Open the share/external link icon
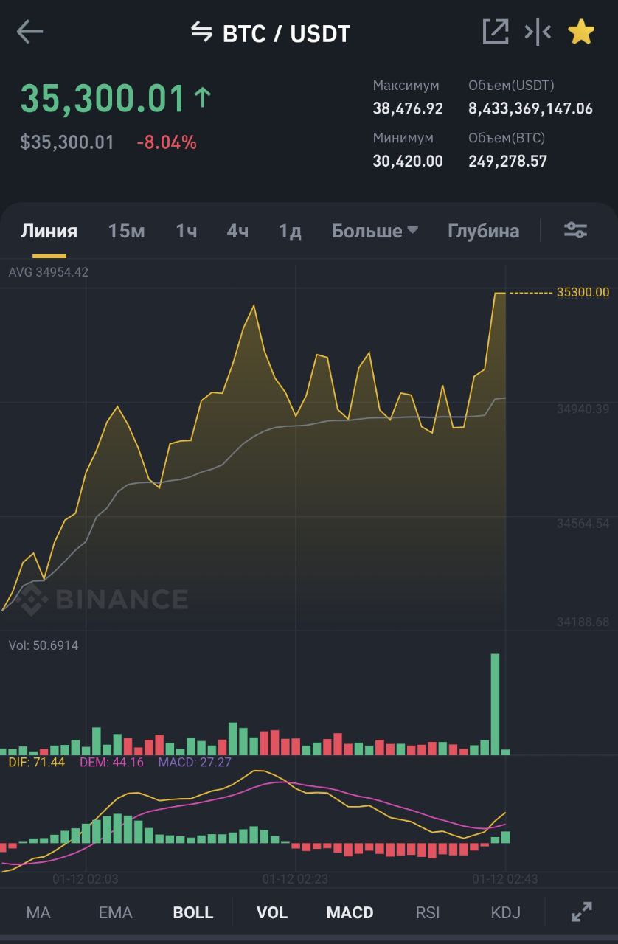 tap(496, 32)
